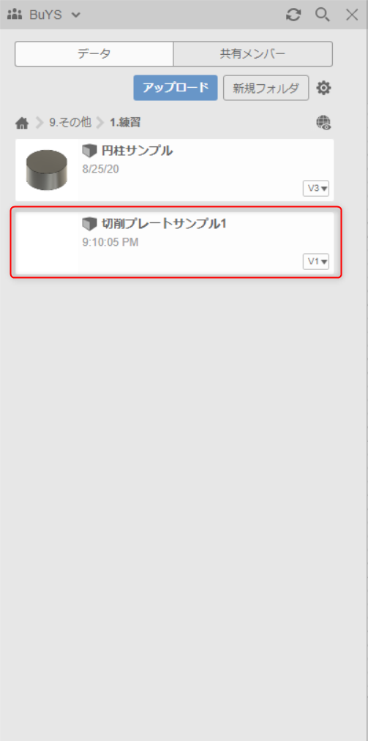Expand the BuYS team dropdown arrow

click(x=75, y=15)
